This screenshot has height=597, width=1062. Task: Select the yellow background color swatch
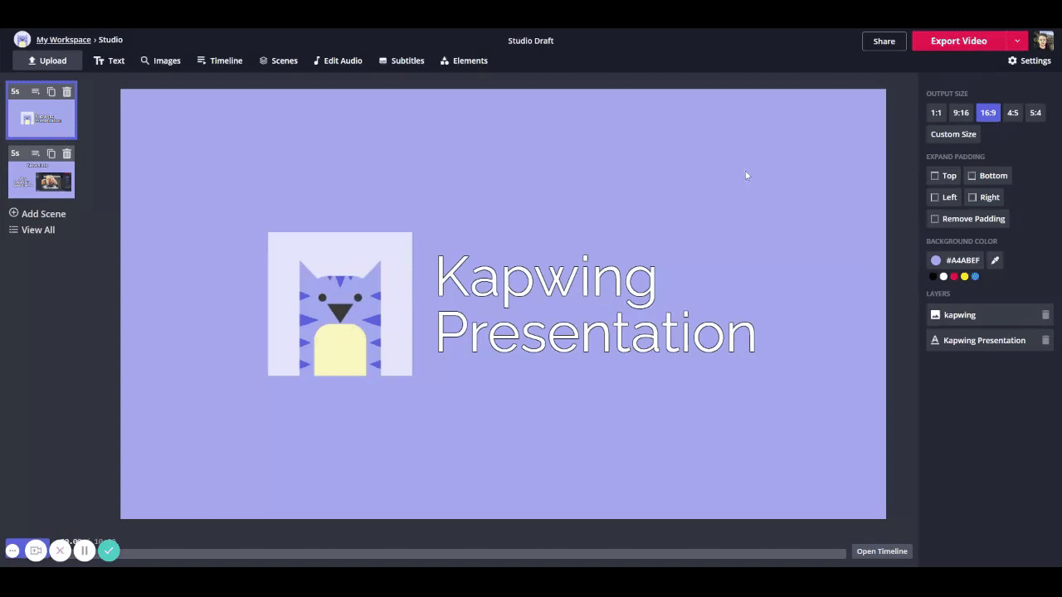(964, 277)
